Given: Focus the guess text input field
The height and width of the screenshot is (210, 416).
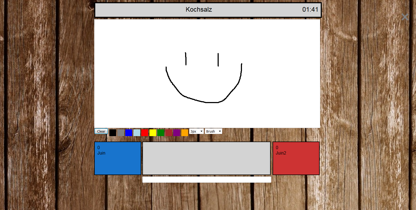Looking at the screenshot, I should point(207,180).
